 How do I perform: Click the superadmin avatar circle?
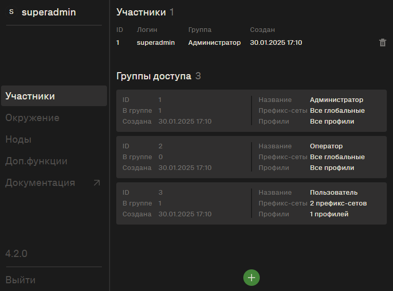tap(11, 12)
